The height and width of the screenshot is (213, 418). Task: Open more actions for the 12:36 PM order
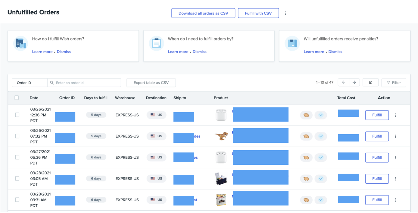coord(395,115)
